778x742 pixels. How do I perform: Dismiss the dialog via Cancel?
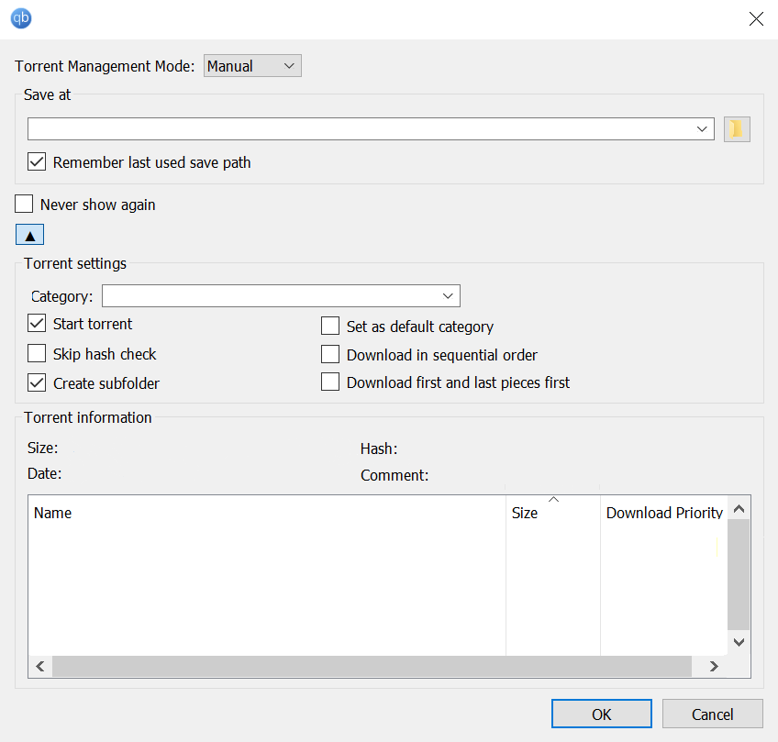pyautogui.click(x=712, y=713)
